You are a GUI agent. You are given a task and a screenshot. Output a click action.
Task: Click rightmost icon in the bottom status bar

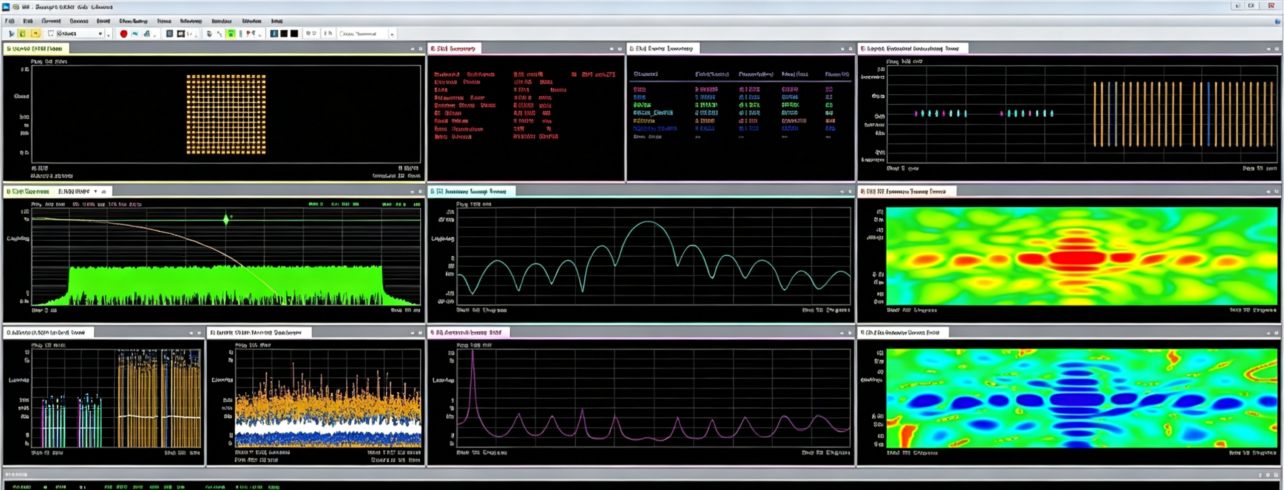1276,474
